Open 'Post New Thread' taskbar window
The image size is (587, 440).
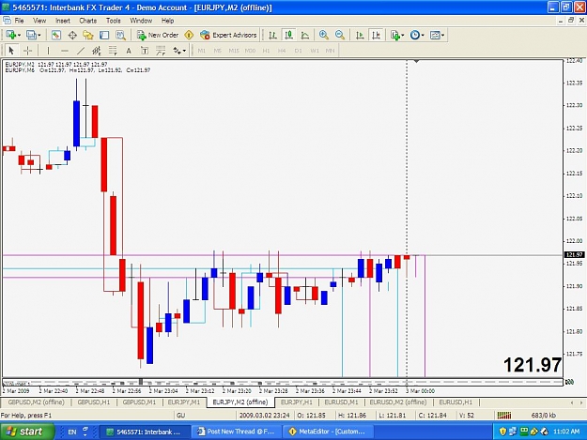[x=237, y=432]
